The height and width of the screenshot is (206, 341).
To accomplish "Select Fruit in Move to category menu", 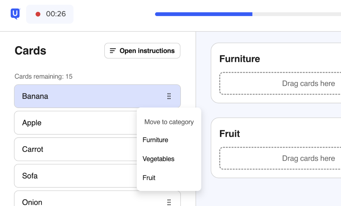I will pos(149,178).
